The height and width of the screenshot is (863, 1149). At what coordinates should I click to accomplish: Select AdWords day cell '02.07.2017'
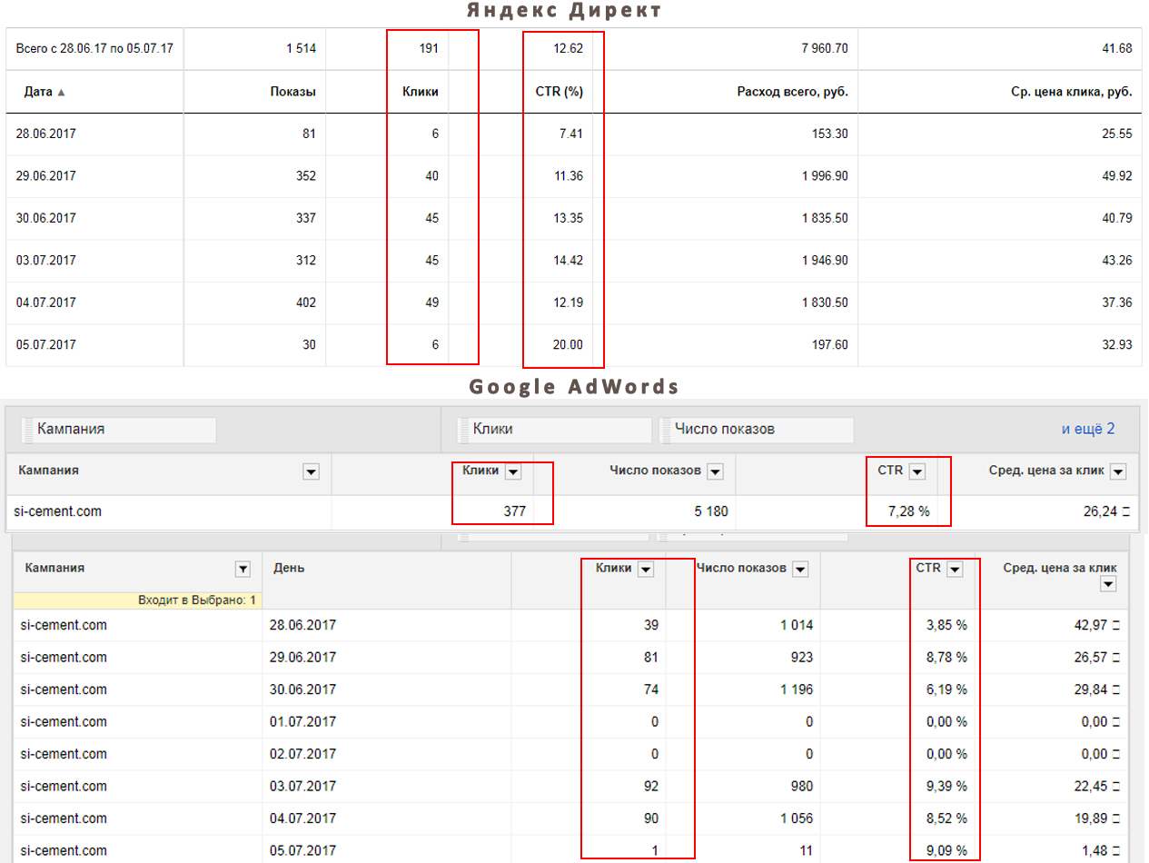303,754
